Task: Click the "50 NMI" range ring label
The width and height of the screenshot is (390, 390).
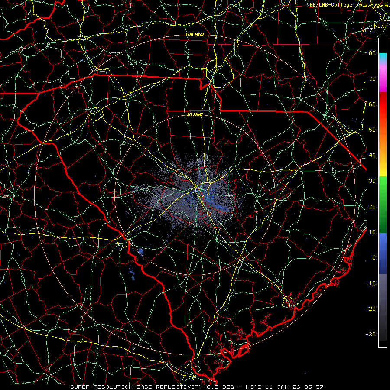Action: 195,115
